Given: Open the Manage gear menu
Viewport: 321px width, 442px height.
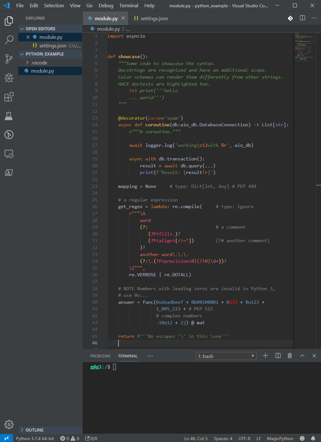Looking at the screenshot, I should [9, 424].
